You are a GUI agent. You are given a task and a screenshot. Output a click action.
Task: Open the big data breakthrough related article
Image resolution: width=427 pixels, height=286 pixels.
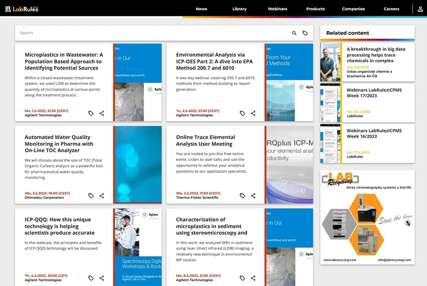coord(376,55)
